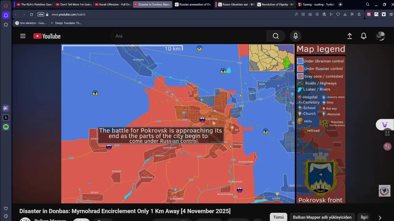Image resolution: width=394 pixels, height=221 pixels.
Task: Switch to Russian annexation Wikipedia tab
Action: coord(193,5)
